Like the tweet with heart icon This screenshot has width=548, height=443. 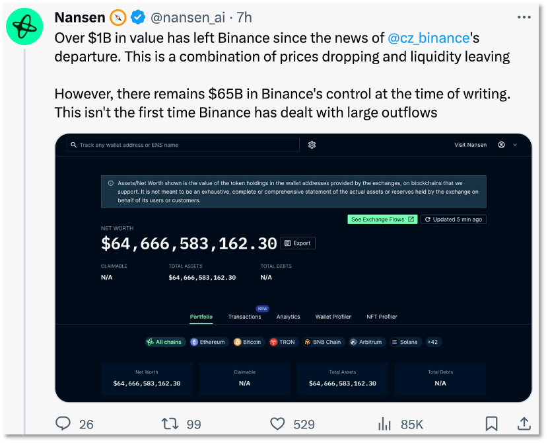click(x=278, y=424)
